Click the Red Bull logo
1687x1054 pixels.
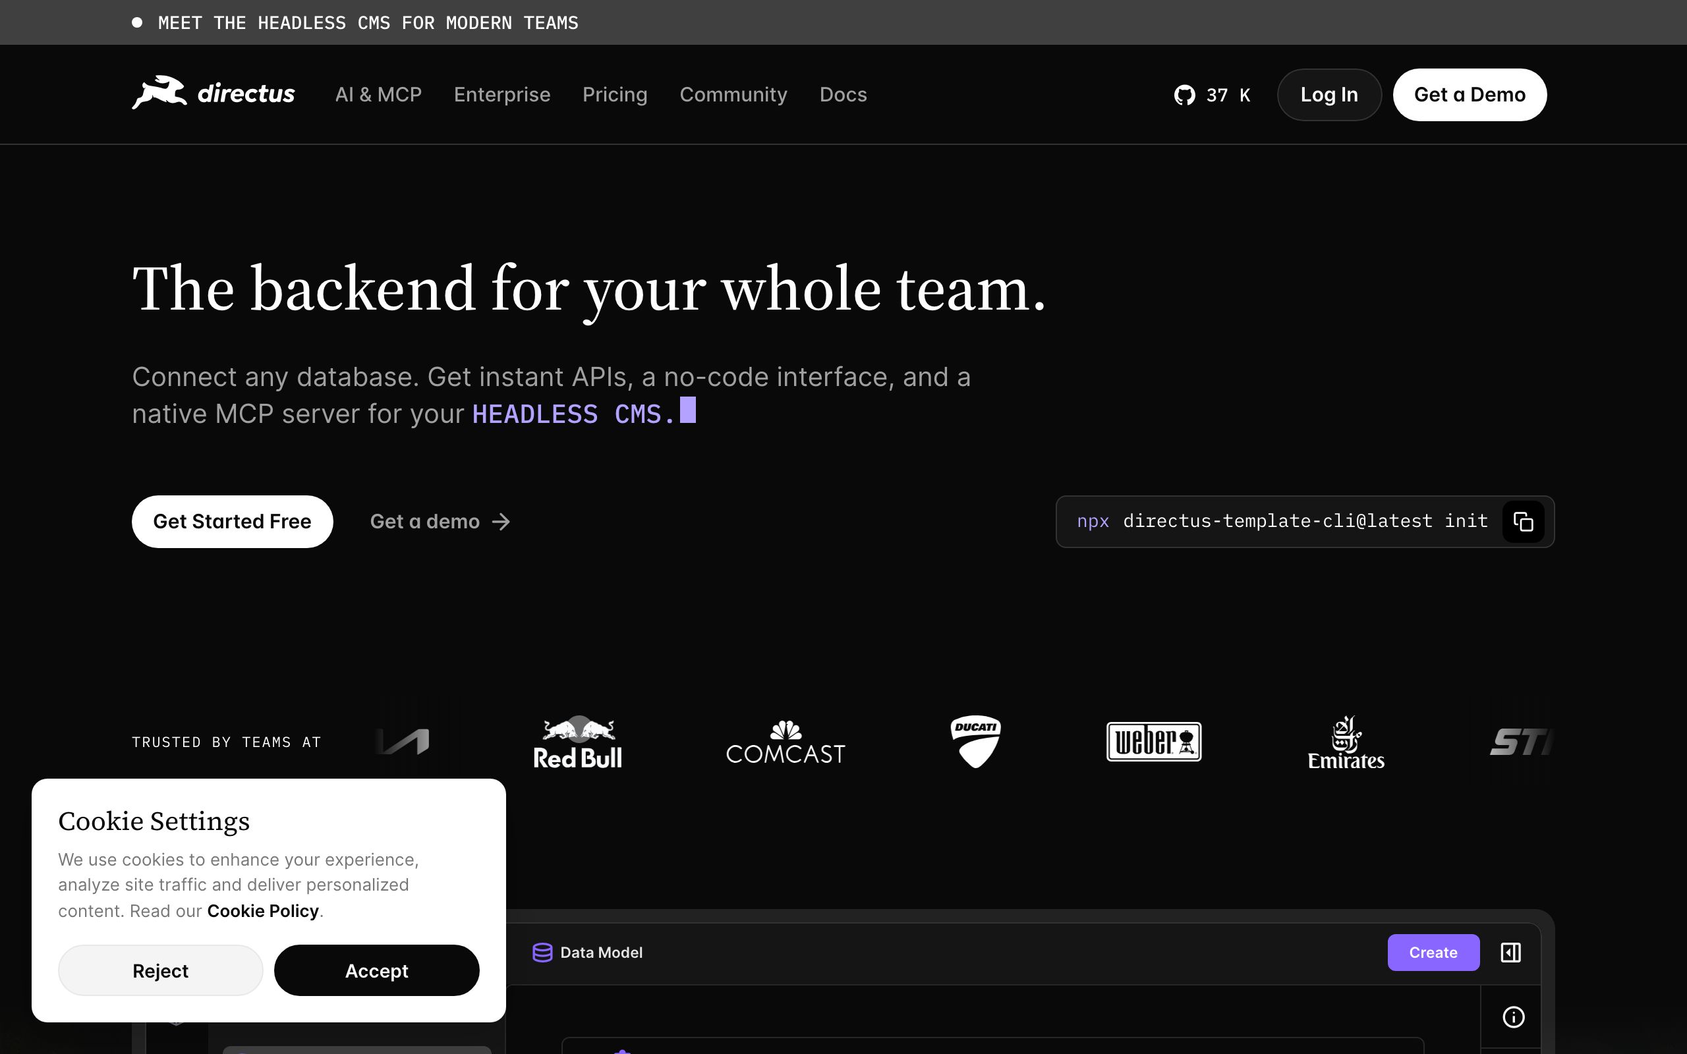[x=578, y=742]
